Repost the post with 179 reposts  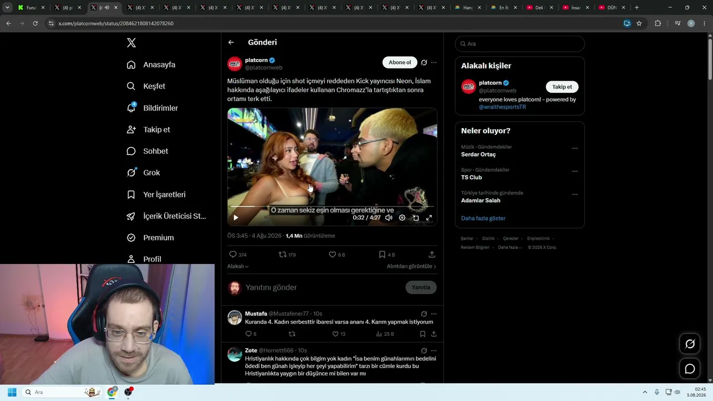pos(287,255)
